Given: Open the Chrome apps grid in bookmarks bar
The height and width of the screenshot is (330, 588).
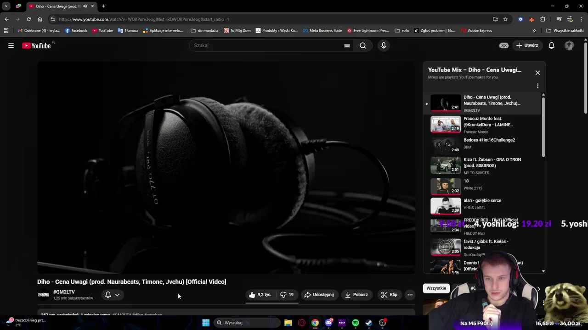Looking at the screenshot, I should pos(6,31).
